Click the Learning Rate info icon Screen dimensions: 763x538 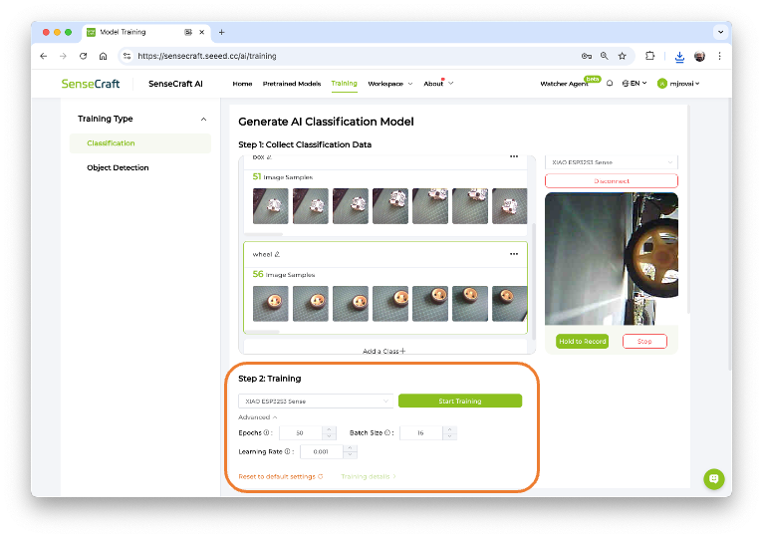coord(288,451)
